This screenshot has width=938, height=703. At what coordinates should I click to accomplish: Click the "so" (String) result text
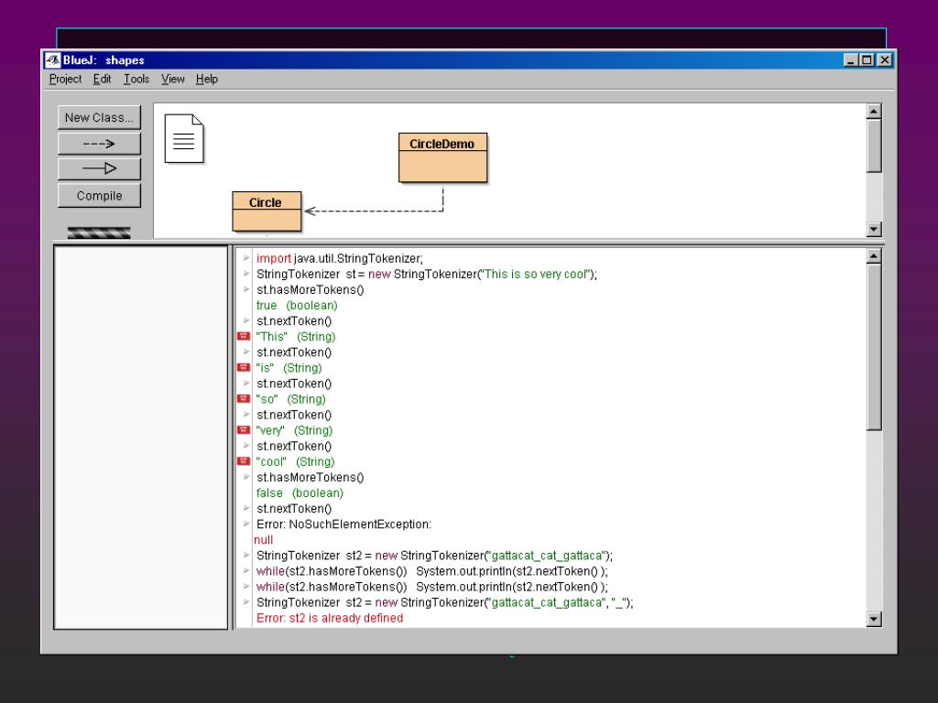tap(290, 399)
